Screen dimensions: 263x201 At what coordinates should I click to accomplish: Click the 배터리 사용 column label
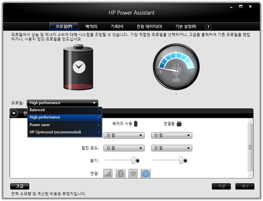coord(122,124)
